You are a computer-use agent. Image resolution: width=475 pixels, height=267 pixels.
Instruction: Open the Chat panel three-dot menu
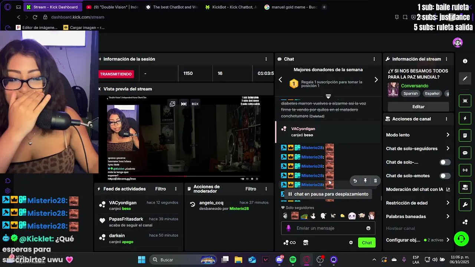click(x=374, y=59)
